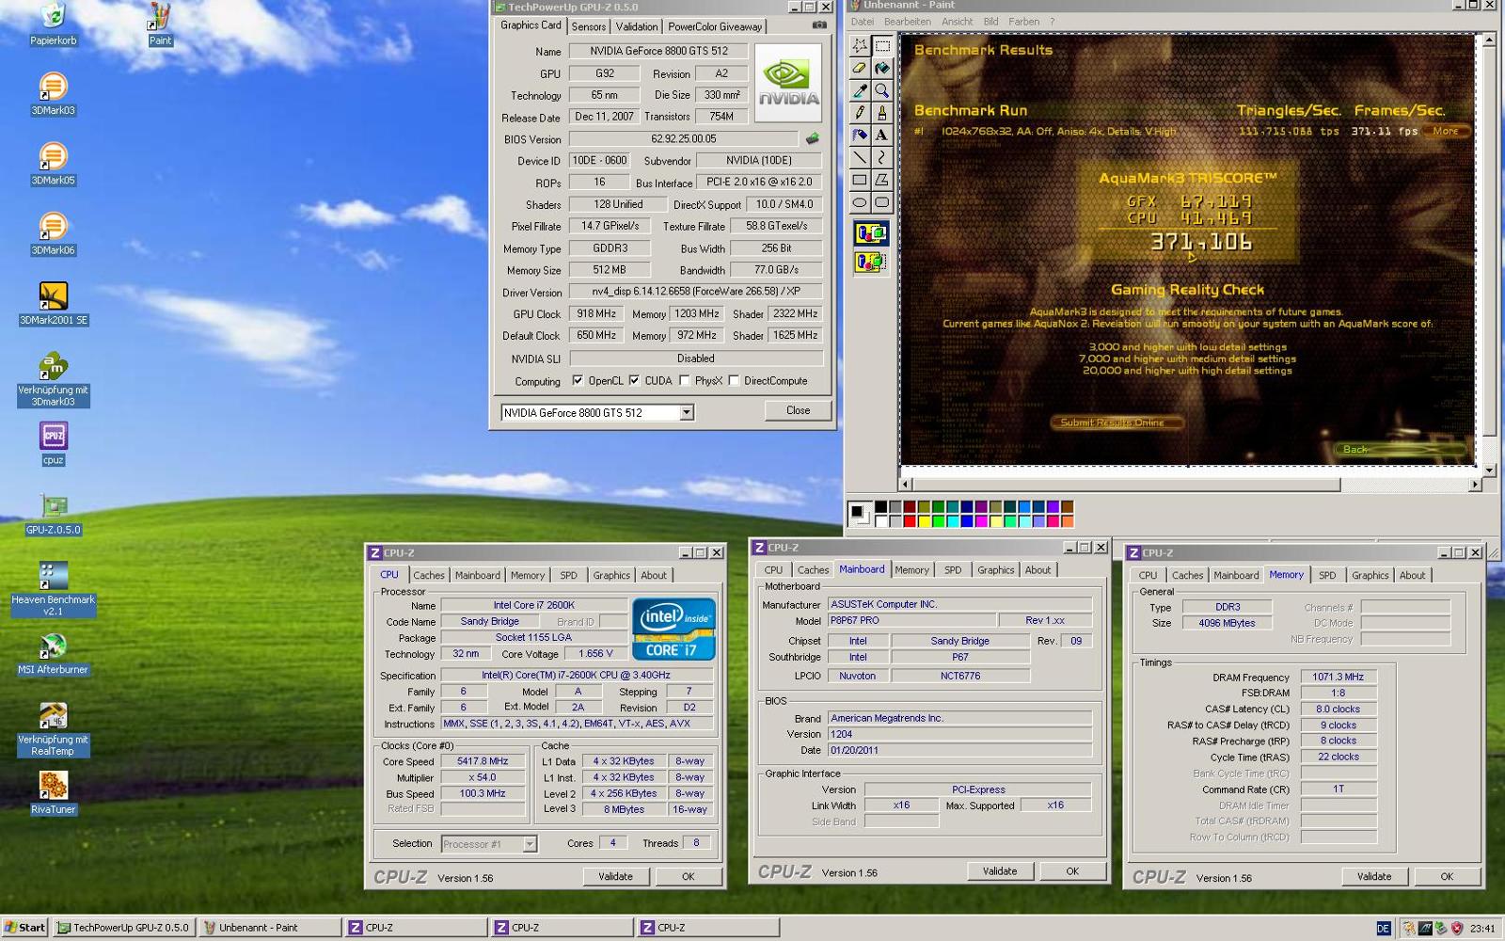Click the P8P67 PRO model field
The image size is (1505, 941).
[911, 620]
